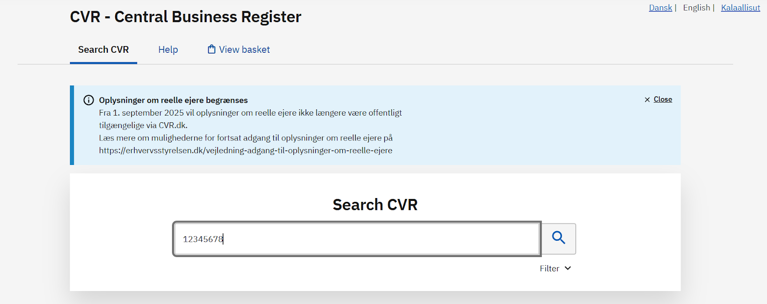The height and width of the screenshot is (304, 767).
Task: Open the erhvervsstyrelsen.dk vejledning link
Action: (245, 150)
